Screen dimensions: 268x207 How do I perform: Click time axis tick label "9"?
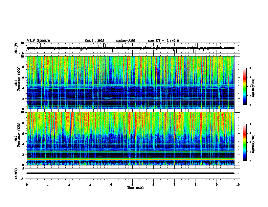[217, 185]
